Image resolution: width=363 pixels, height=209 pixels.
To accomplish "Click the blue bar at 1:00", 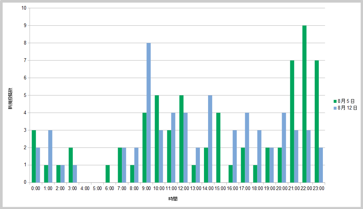I will click(x=50, y=156).
